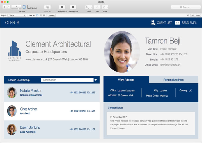
Task: Switch to List view in View As
Action: (x=41, y=15)
